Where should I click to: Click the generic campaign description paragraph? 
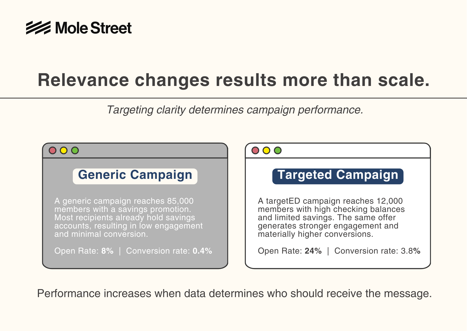(128, 217)
